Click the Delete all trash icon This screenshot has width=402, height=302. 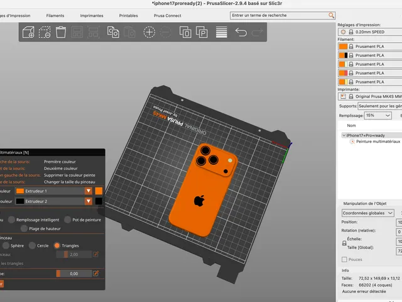coord(61,32)
